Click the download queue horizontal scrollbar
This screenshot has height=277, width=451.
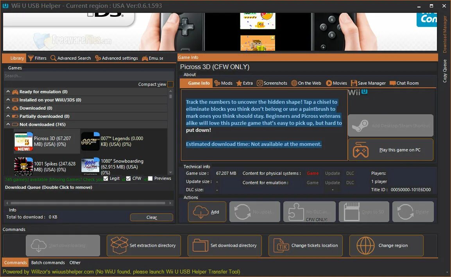(x=89, y=203)
